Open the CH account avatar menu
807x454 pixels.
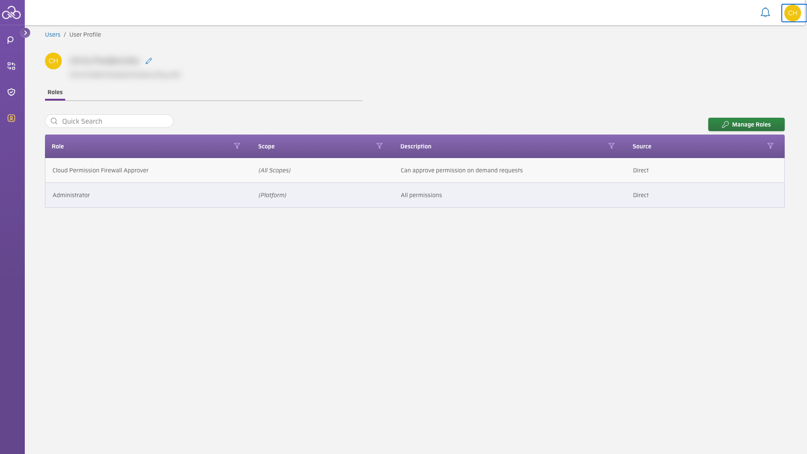tap(793, 13)
